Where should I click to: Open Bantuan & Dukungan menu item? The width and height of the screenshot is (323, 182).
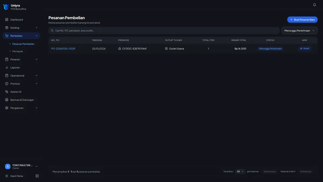coord(22,100)
